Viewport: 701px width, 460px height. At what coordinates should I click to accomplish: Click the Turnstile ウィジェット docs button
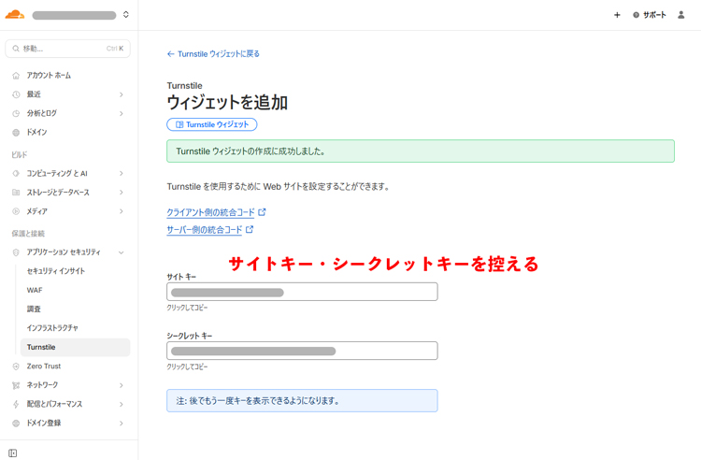click(x=212, y=124)
